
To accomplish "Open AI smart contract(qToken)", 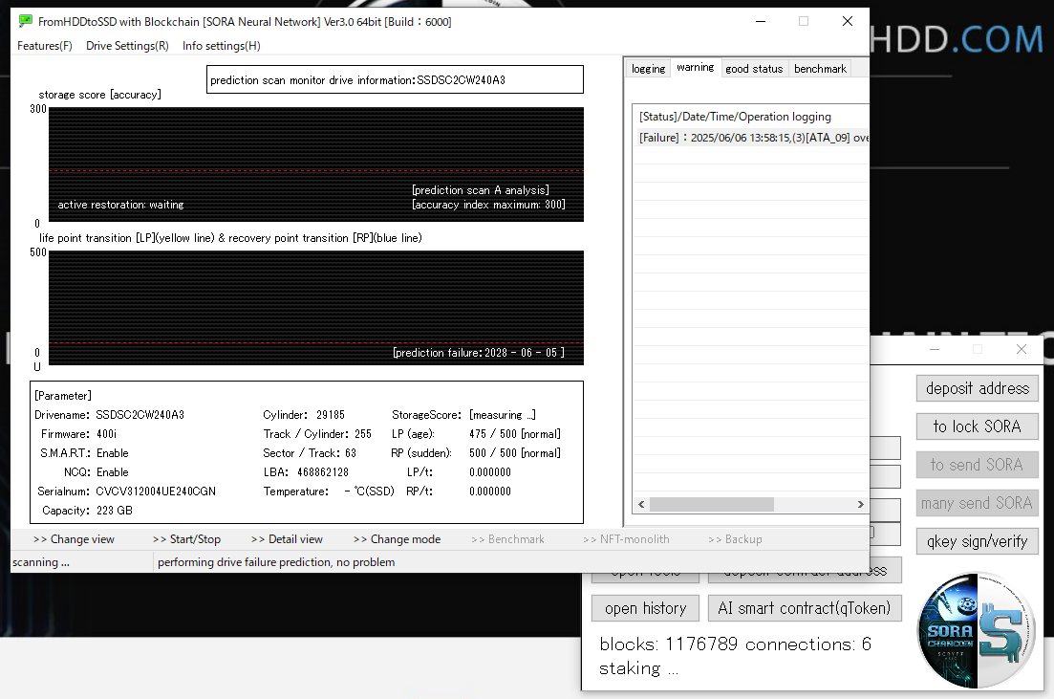I will pos(805,608).
